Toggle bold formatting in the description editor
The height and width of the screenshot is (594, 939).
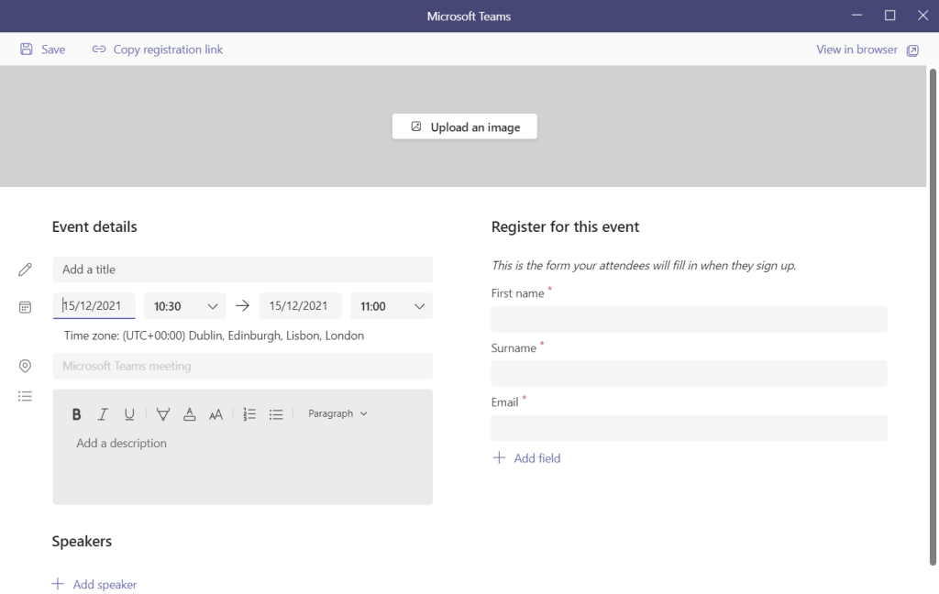(76, 413)
